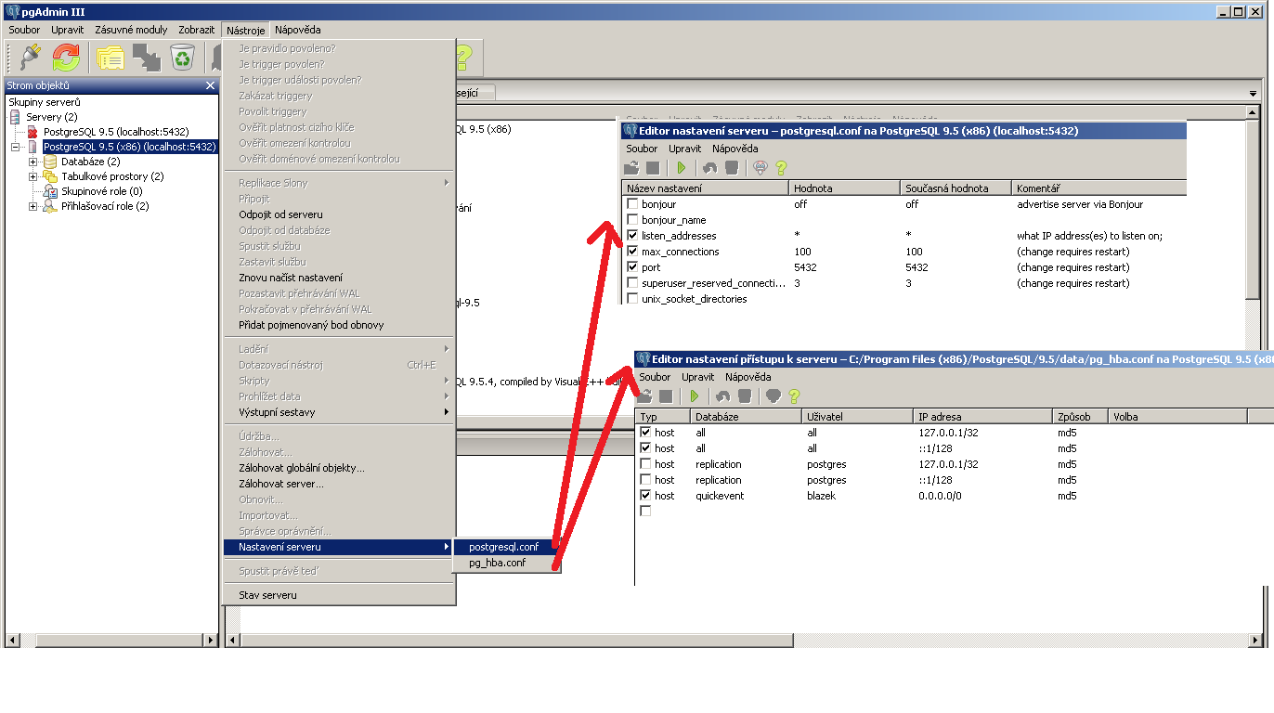Click green reload arrow in postgresql.conf editor

coord(682,168)
